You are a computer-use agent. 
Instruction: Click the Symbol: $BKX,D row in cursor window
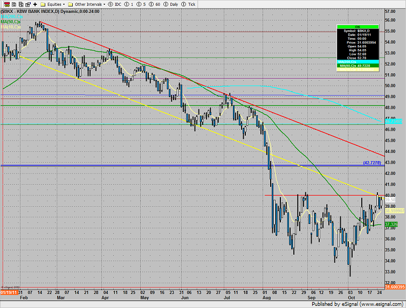[x=357, y=31]
